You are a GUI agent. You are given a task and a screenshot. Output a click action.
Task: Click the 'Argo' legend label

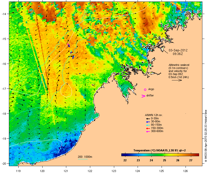pyautogui.click(x=151, y=89)
